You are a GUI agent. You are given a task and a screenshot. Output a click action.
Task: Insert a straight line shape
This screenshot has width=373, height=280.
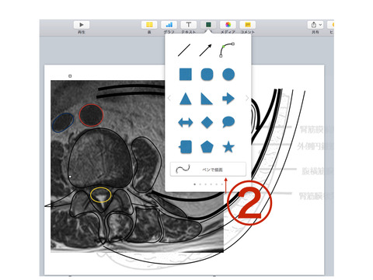click(x=184, y=50)
